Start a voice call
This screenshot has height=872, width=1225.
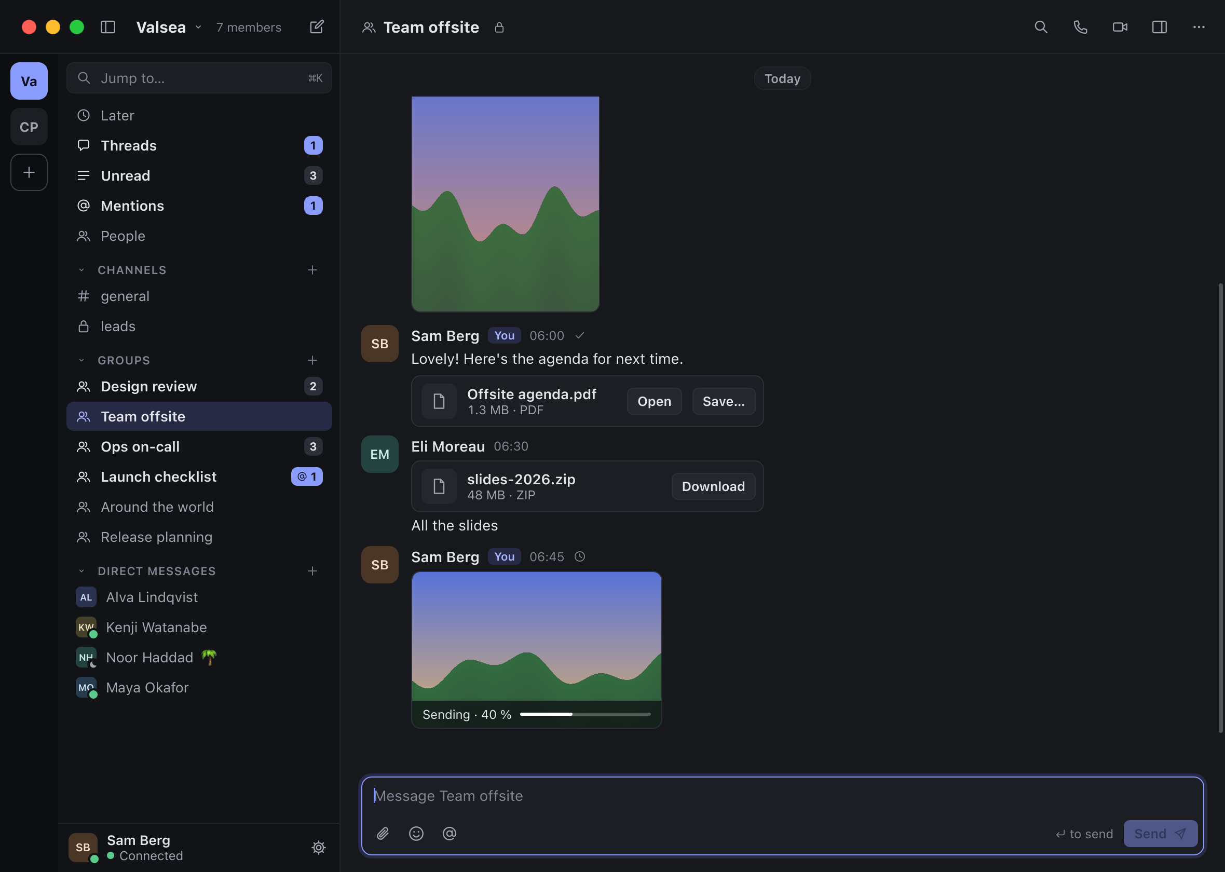click(x=1080, y=27)
